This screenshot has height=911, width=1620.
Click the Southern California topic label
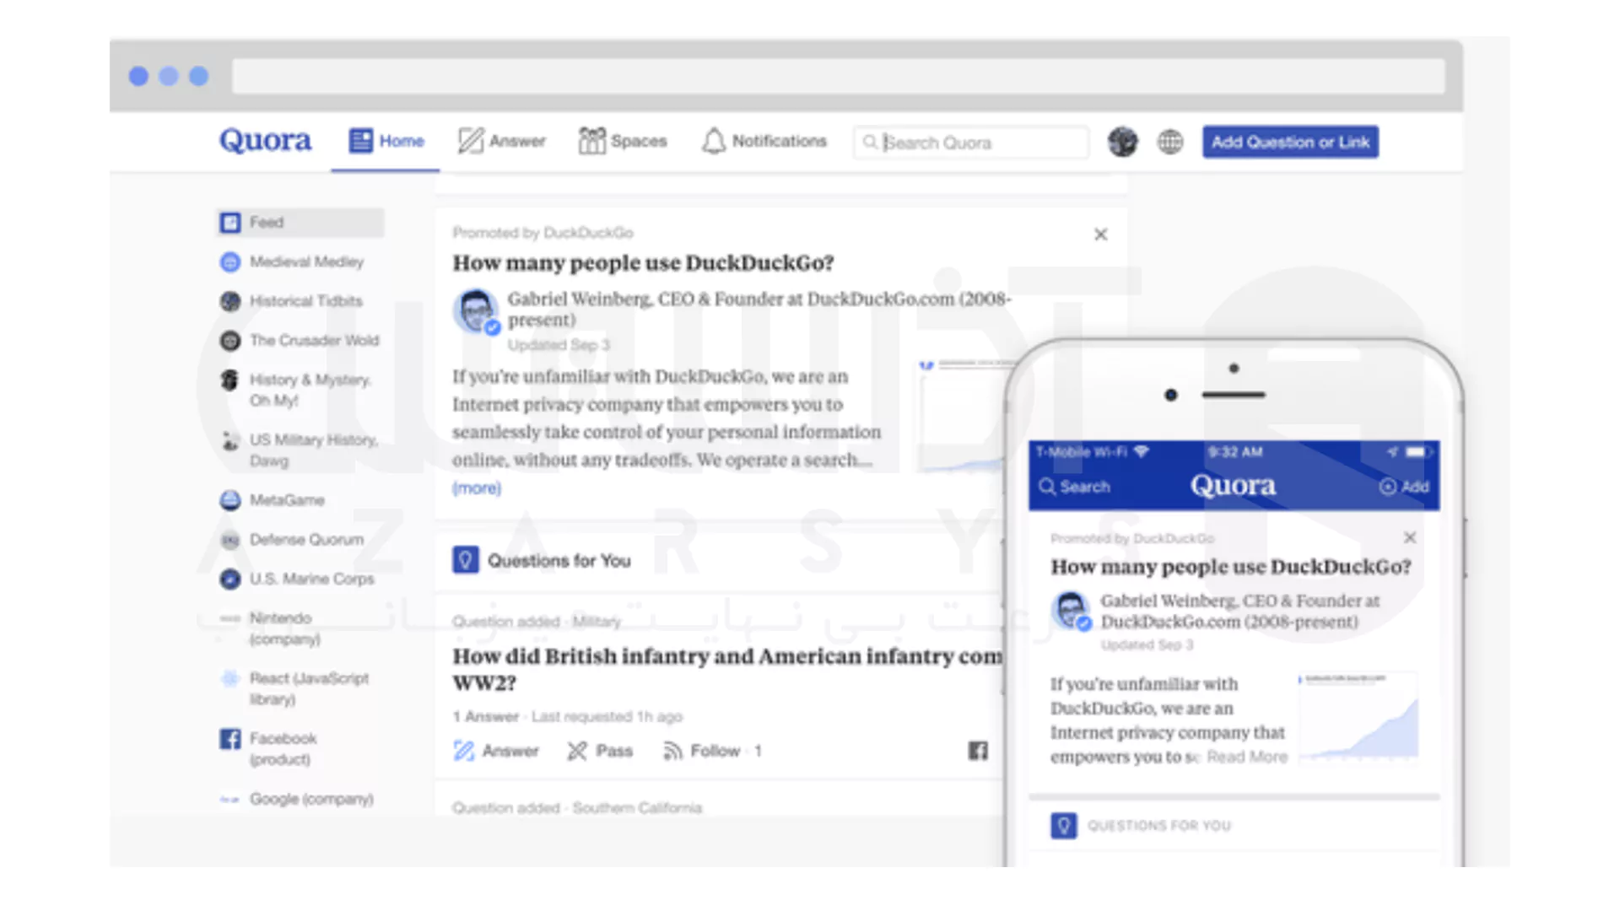(x=637, y=808)
